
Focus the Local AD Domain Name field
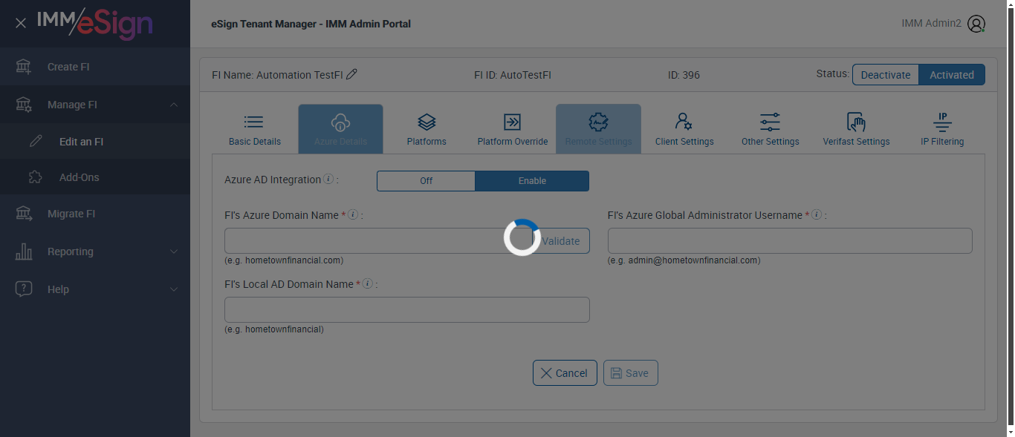click(407, 310)
